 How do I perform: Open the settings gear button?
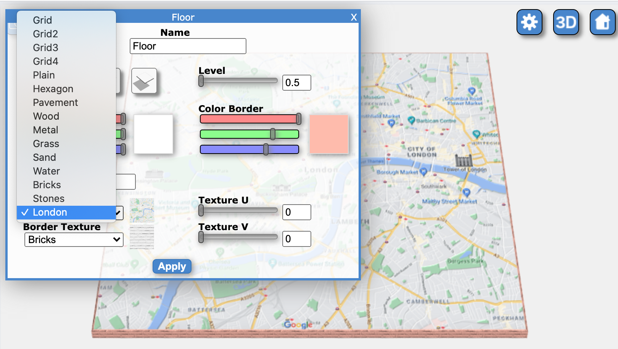point(529,22)
